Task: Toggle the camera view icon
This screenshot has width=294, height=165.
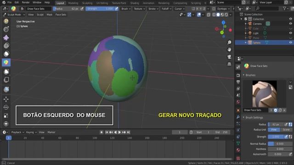Action: click(x=229, y=57)
